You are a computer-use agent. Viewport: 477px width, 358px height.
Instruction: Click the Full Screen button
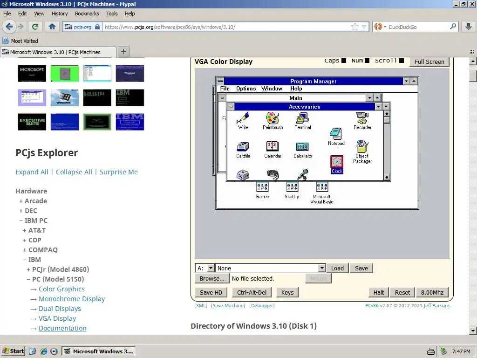coord(429,62)
